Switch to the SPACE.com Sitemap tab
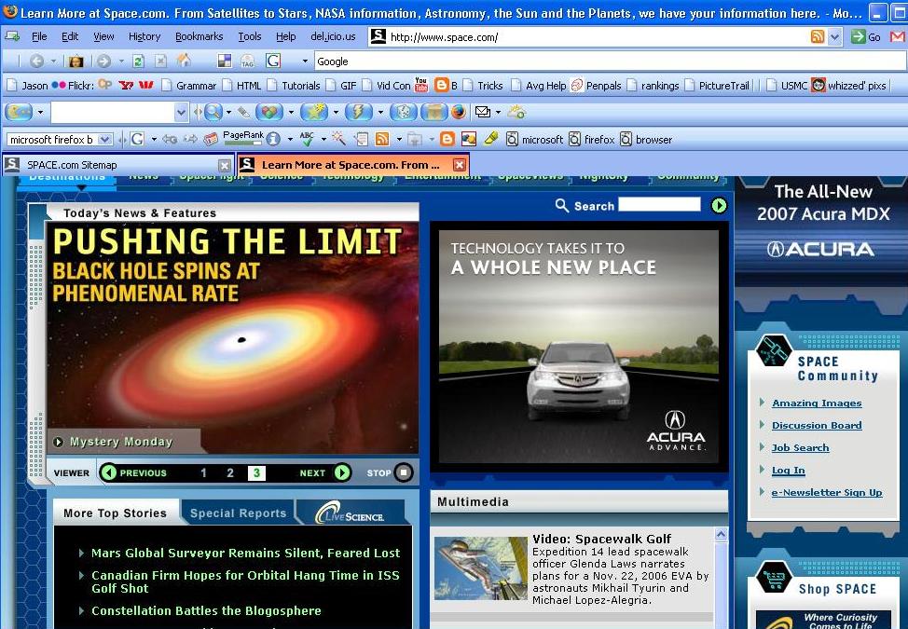 point(73,165)
